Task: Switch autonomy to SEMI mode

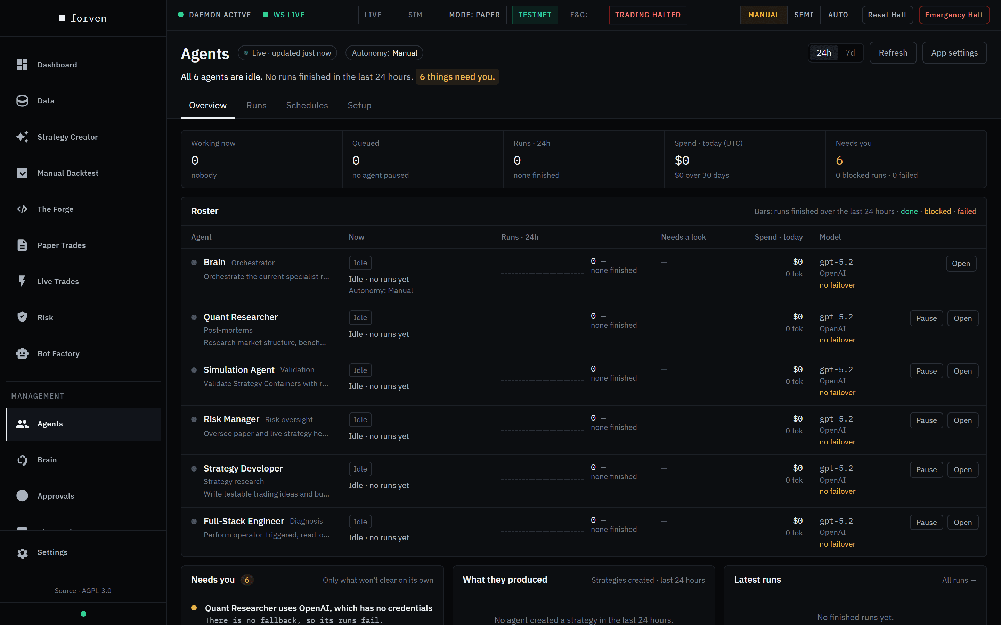Action: click(804, 15)
